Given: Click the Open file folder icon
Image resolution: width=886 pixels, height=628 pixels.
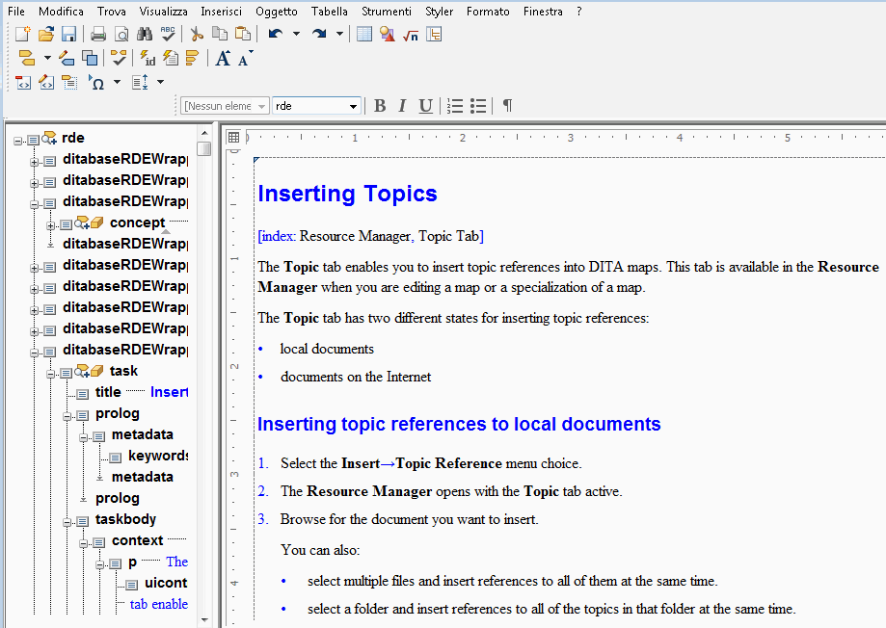Looking at the screenshot, I should point(45,35).
